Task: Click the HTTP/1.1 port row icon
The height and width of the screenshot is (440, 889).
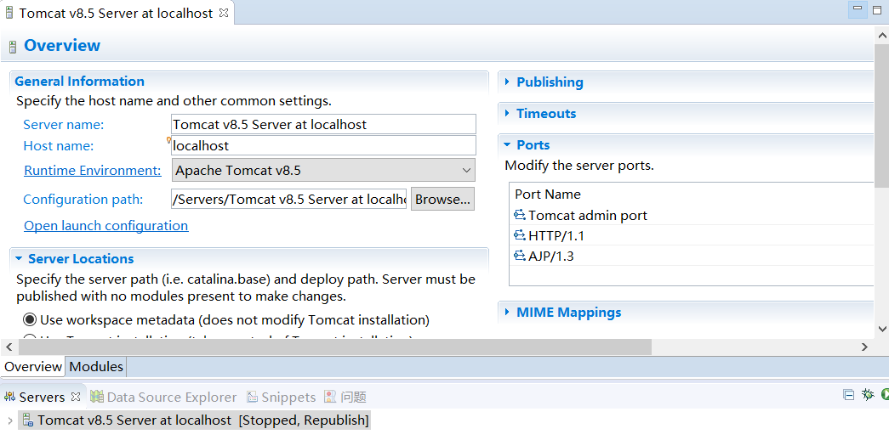Action: (x=520, y=235)
